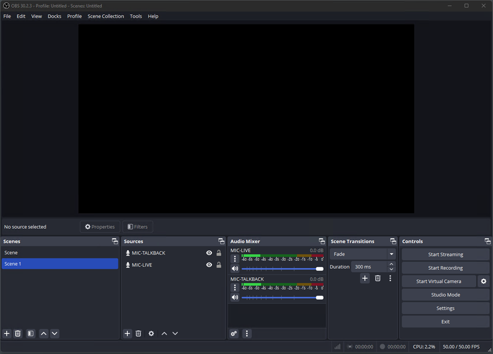Add a new scene with plus icon
The height and width of the screenshot is (354, 493).
click(7, 333)
